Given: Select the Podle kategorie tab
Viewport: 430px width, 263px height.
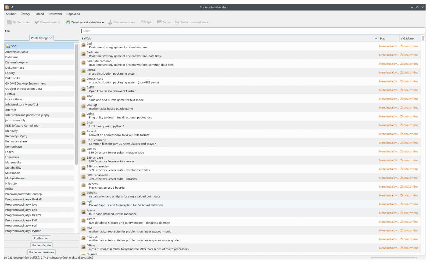Looking at the screenshot, I should point(41,38).
